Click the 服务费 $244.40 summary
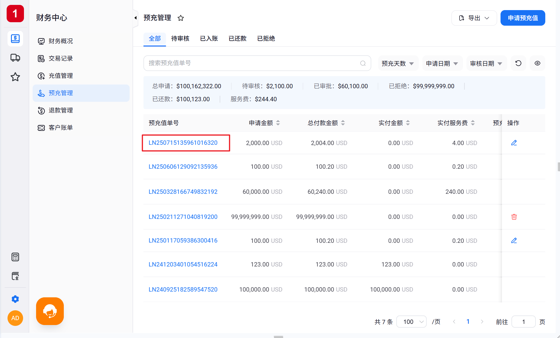The width and height of the screenshot is (560, 338). [253, 99]
